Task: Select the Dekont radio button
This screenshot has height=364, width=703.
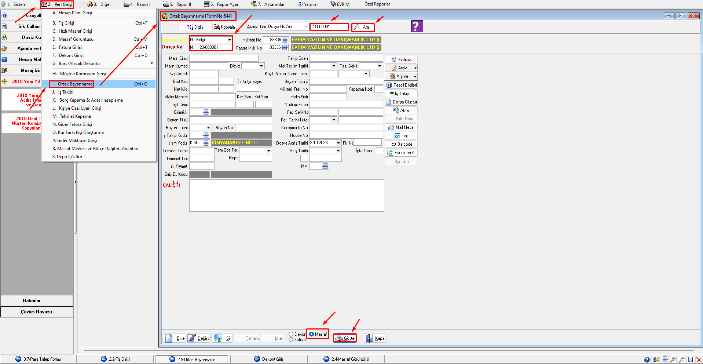Action: tap(291, 334)
